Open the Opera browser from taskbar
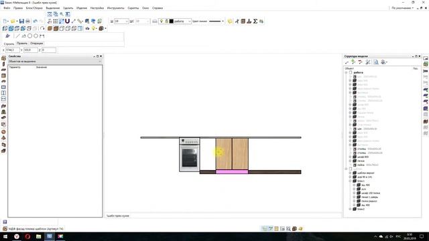The height and width of the screenshot is (241, 429). pyautogui.click(x=27, y=236)
